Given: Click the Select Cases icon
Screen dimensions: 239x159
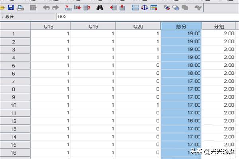Looking at the screenshot, I should [153, 8].
